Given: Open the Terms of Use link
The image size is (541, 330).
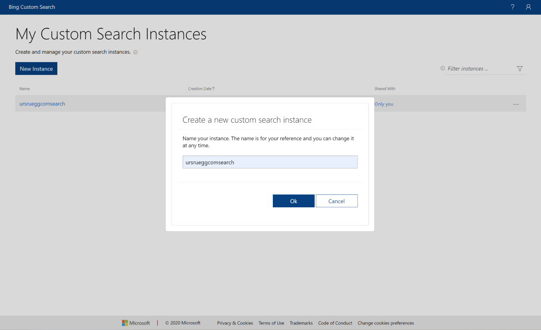Looking at the screenshot, I should pyautogui.click(x=271, y=323).
